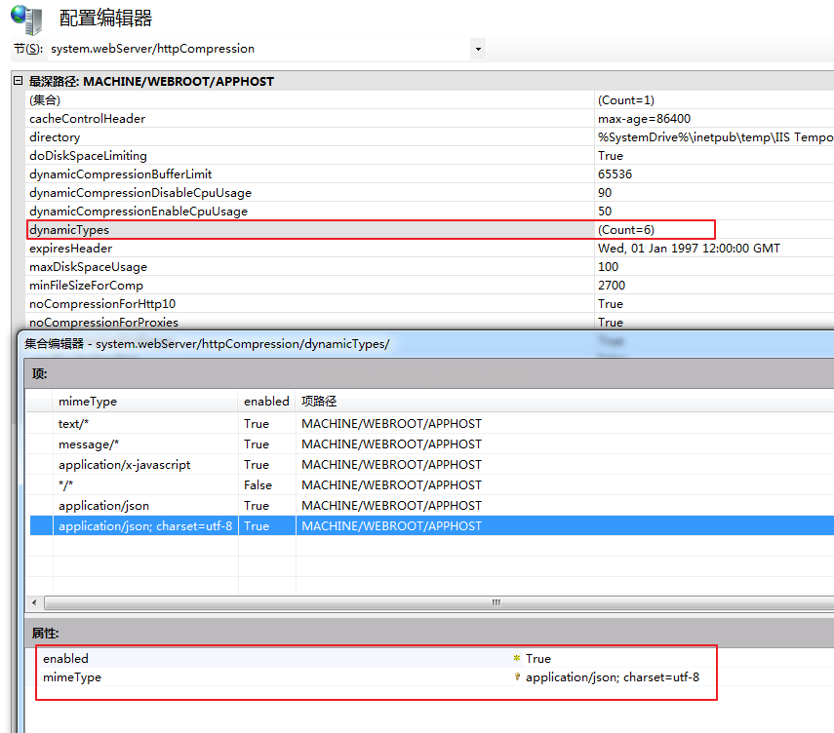Select the cacheControlHeader property
This screenshot has width=834, height=733.
[x=87, y=119]
